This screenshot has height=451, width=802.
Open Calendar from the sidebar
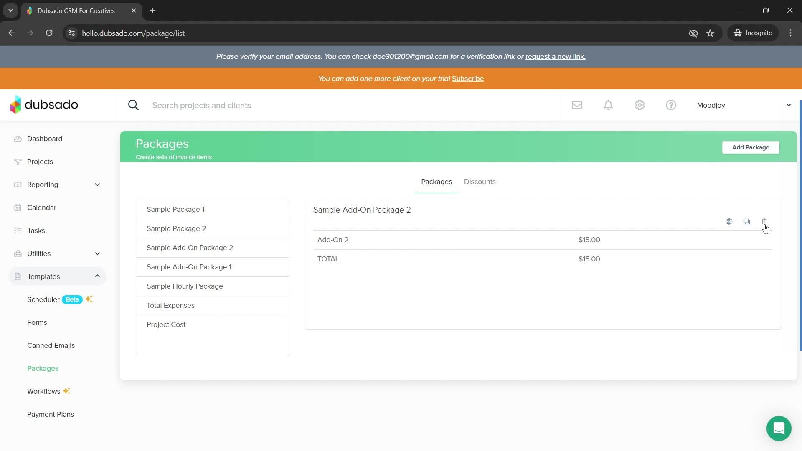pos(42,208)
